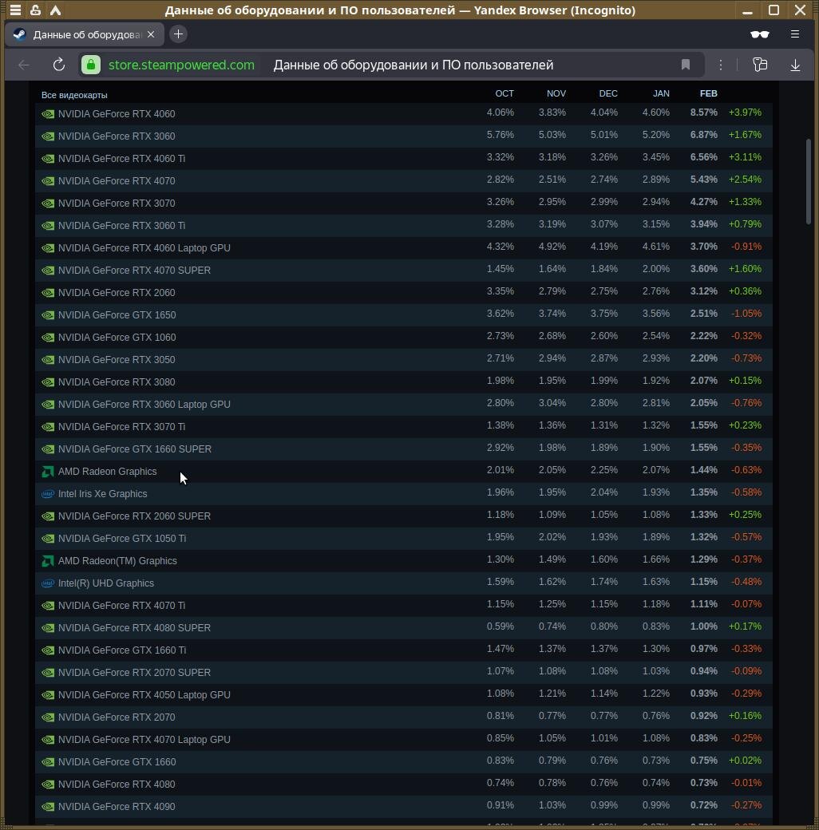Bookmark this page using the bookmark icon
This screenshot has height=830, width=819.
(x=686, y=65)
